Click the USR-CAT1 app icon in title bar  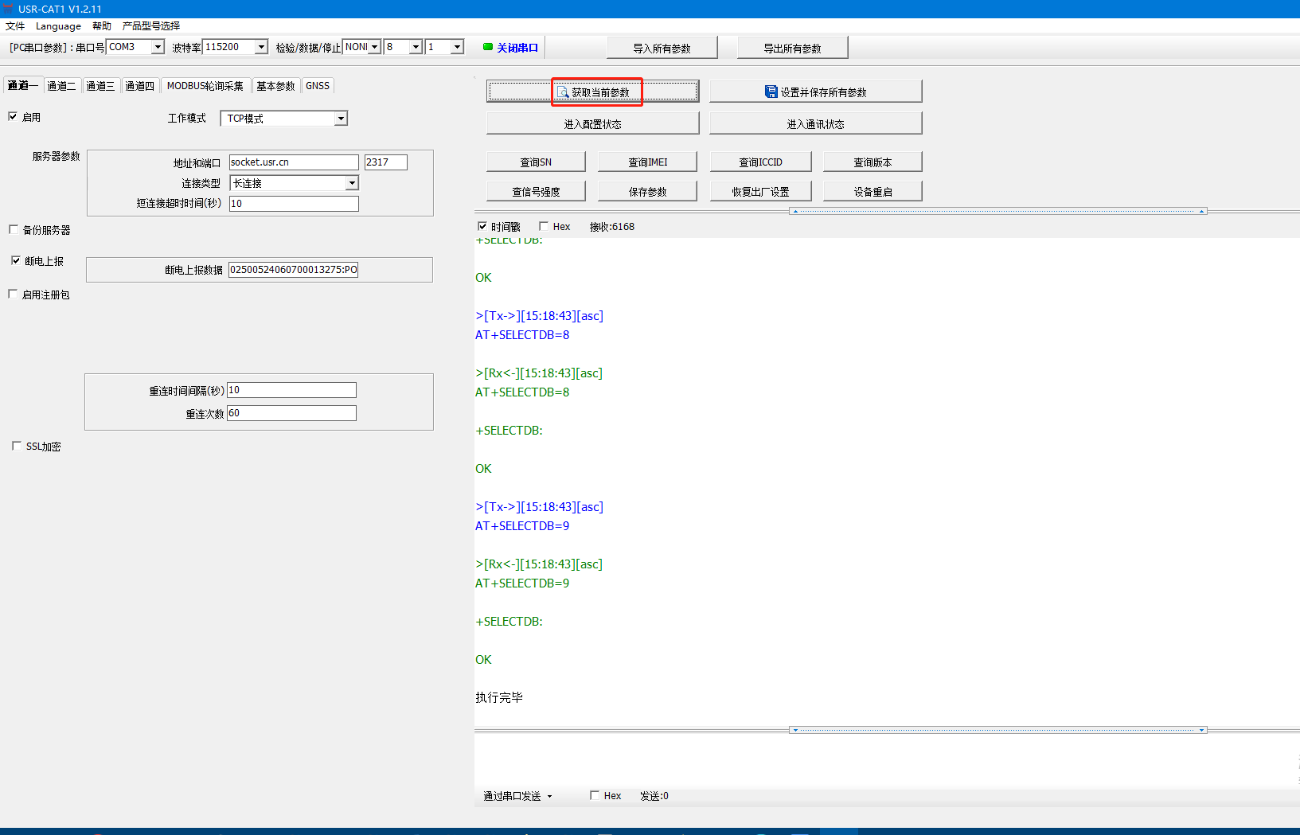point(8,9)
